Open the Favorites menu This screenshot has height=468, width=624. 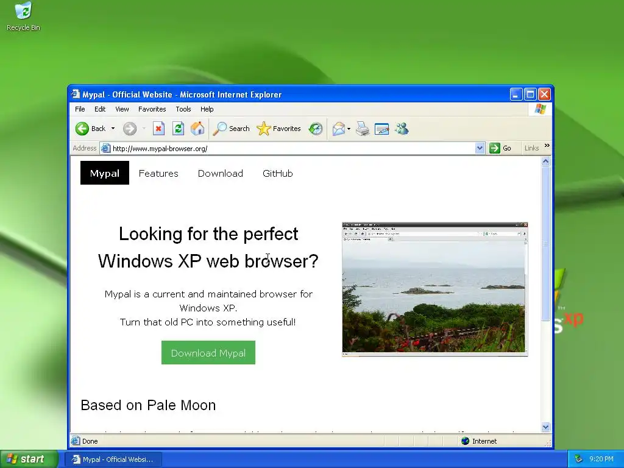(152, 109)
